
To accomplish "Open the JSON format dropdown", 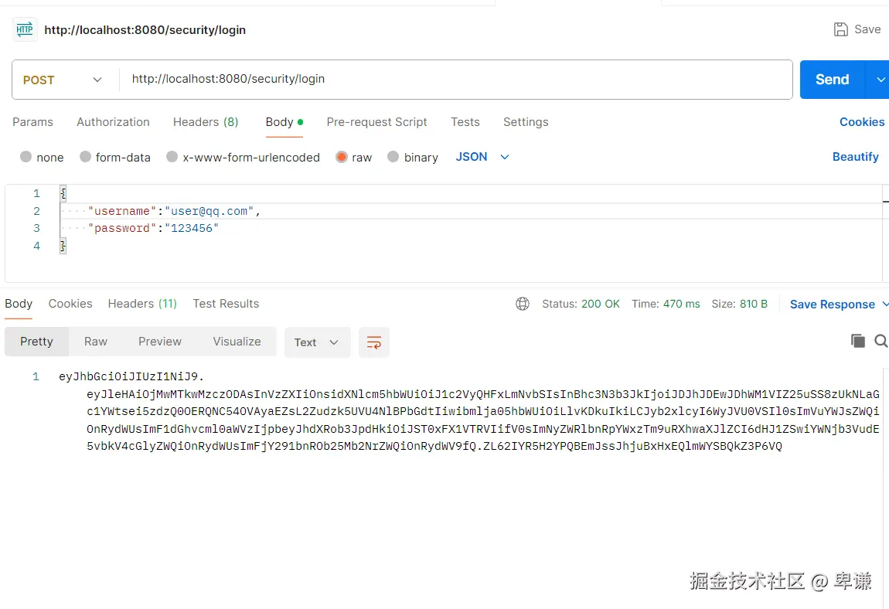I will (x=482, y=157).
